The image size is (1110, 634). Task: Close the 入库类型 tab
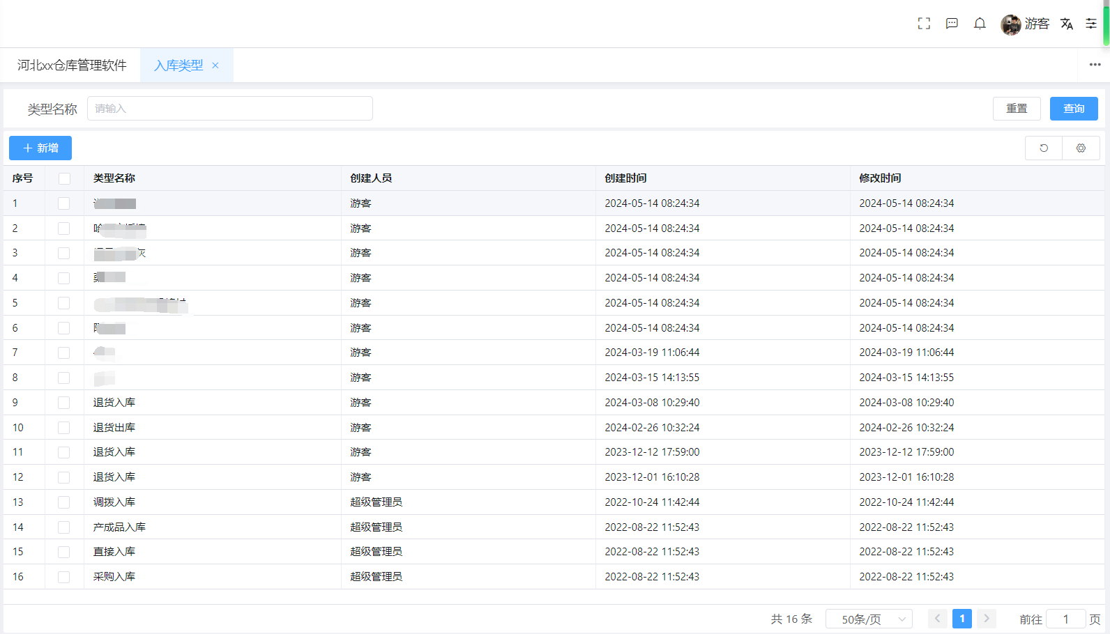click(215, 65)
